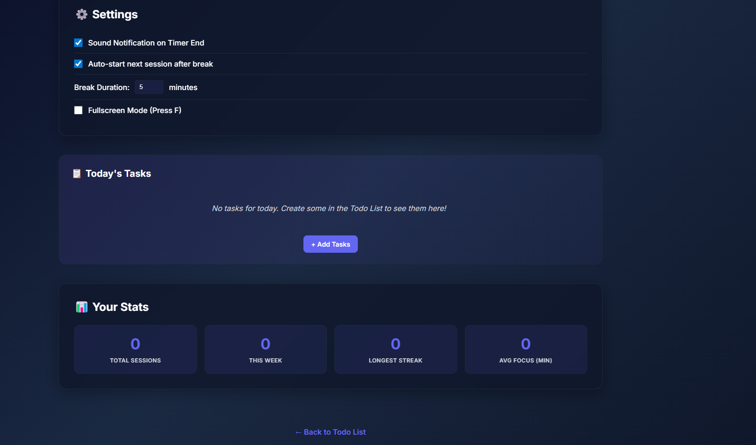Viewport: 756px width, 445px height.
Task: Click the minutes label after Break Duration
Action: click(x=183, y=87)
